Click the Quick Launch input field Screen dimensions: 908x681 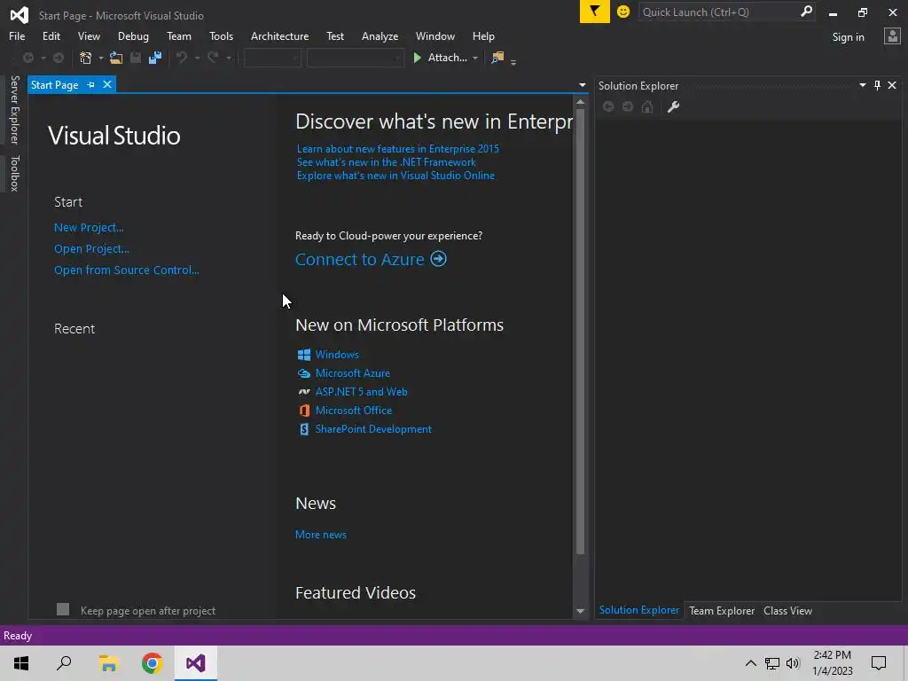pyautogui.click(x=718, y=12)
